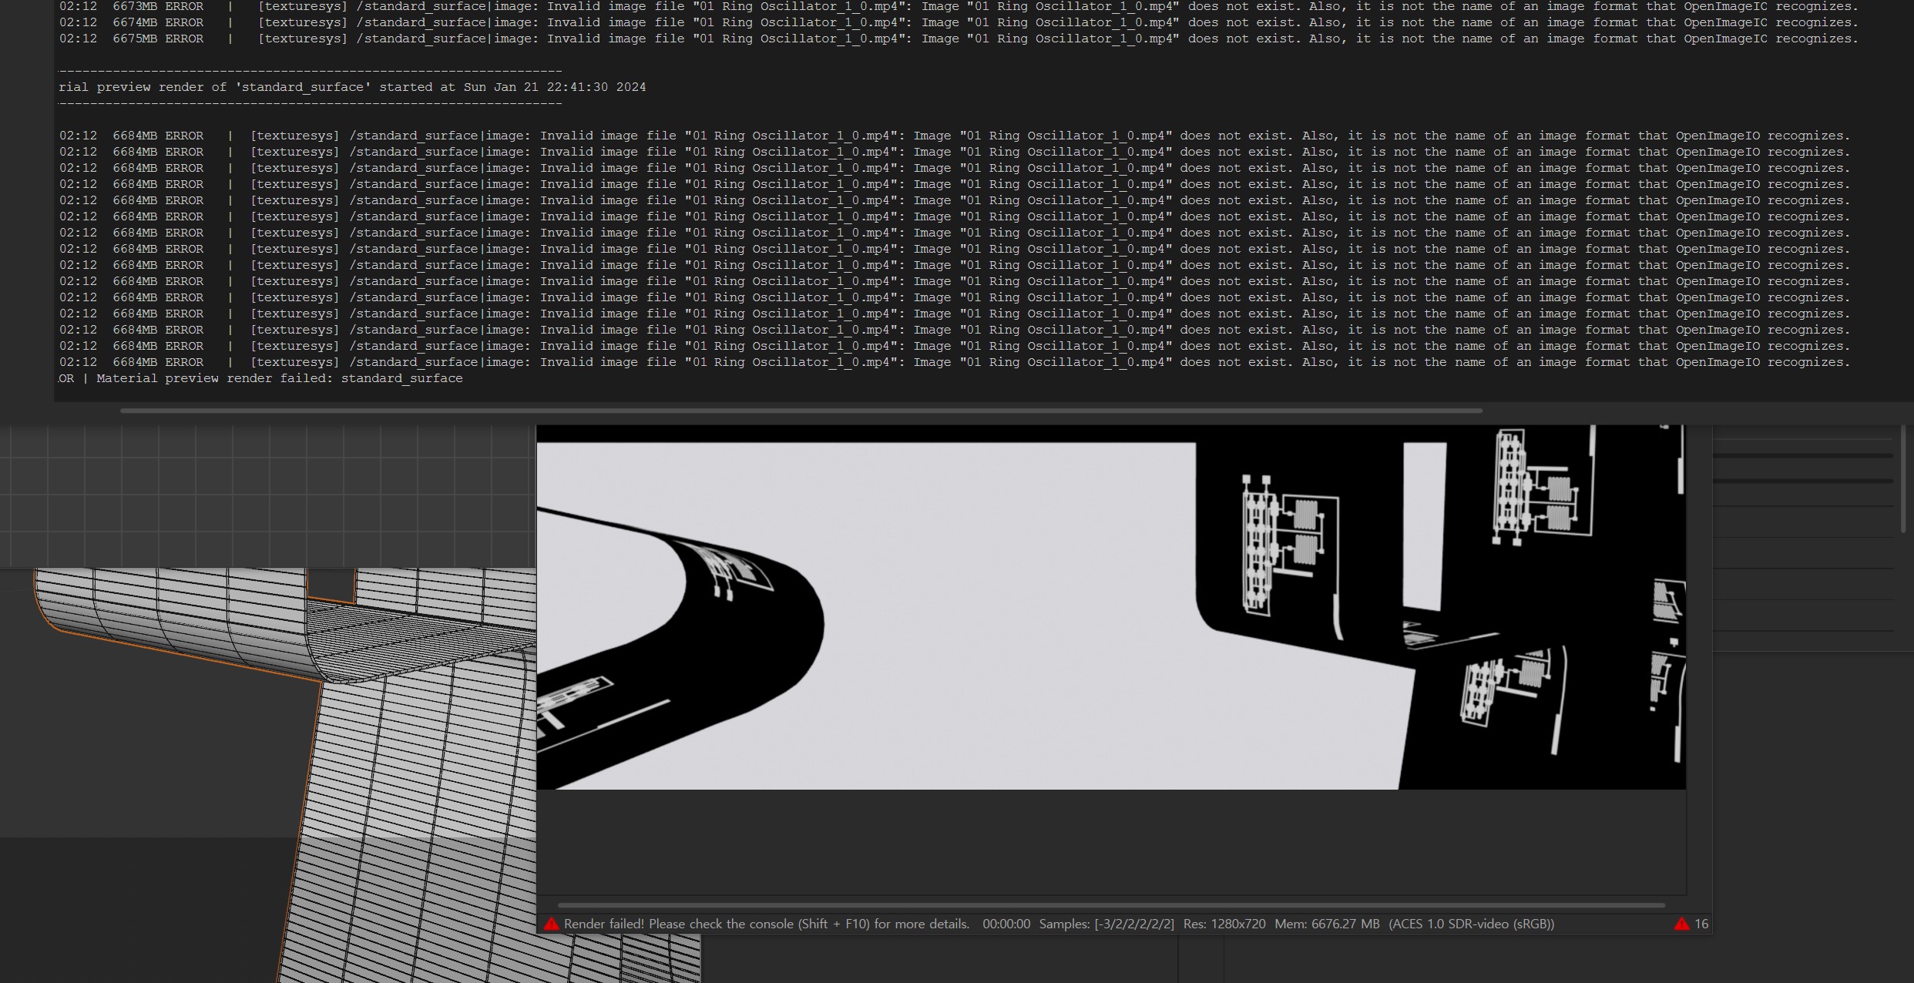Click the '00:00:00' render time in status bar
The width and height of the screenshot is (1914, 983).
pos(1006,924)
